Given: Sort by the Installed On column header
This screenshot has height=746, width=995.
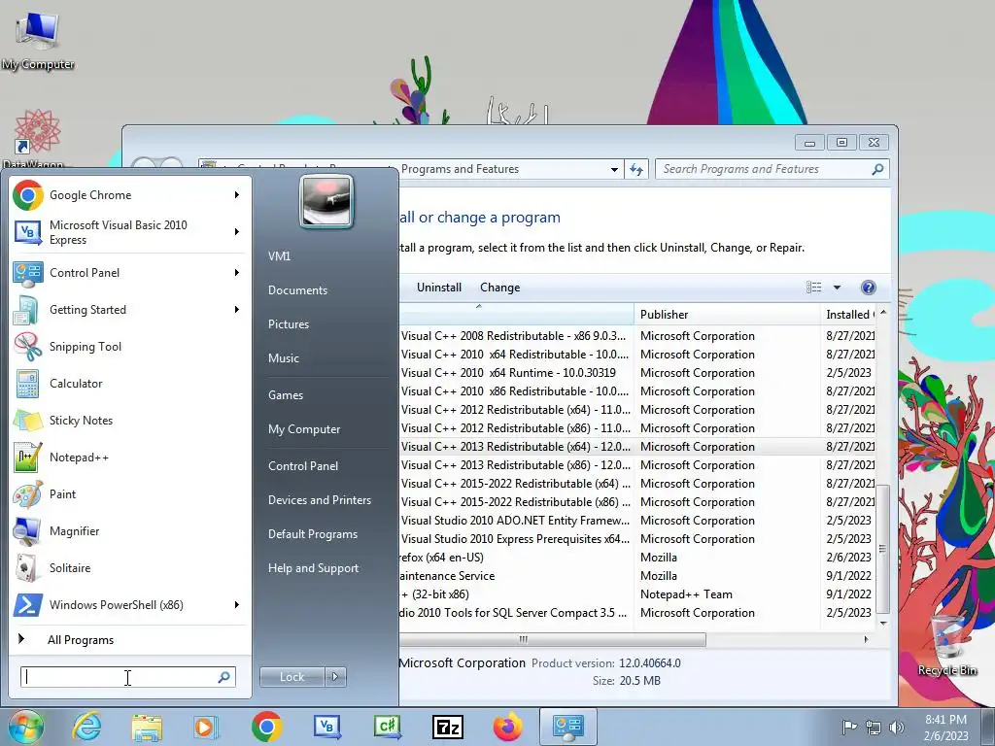Looking at the screenshot, I should tap(848, 315).
